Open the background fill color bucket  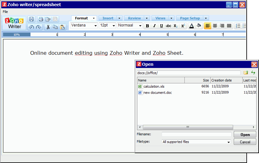pyautogui.click(x=199, y=26)
